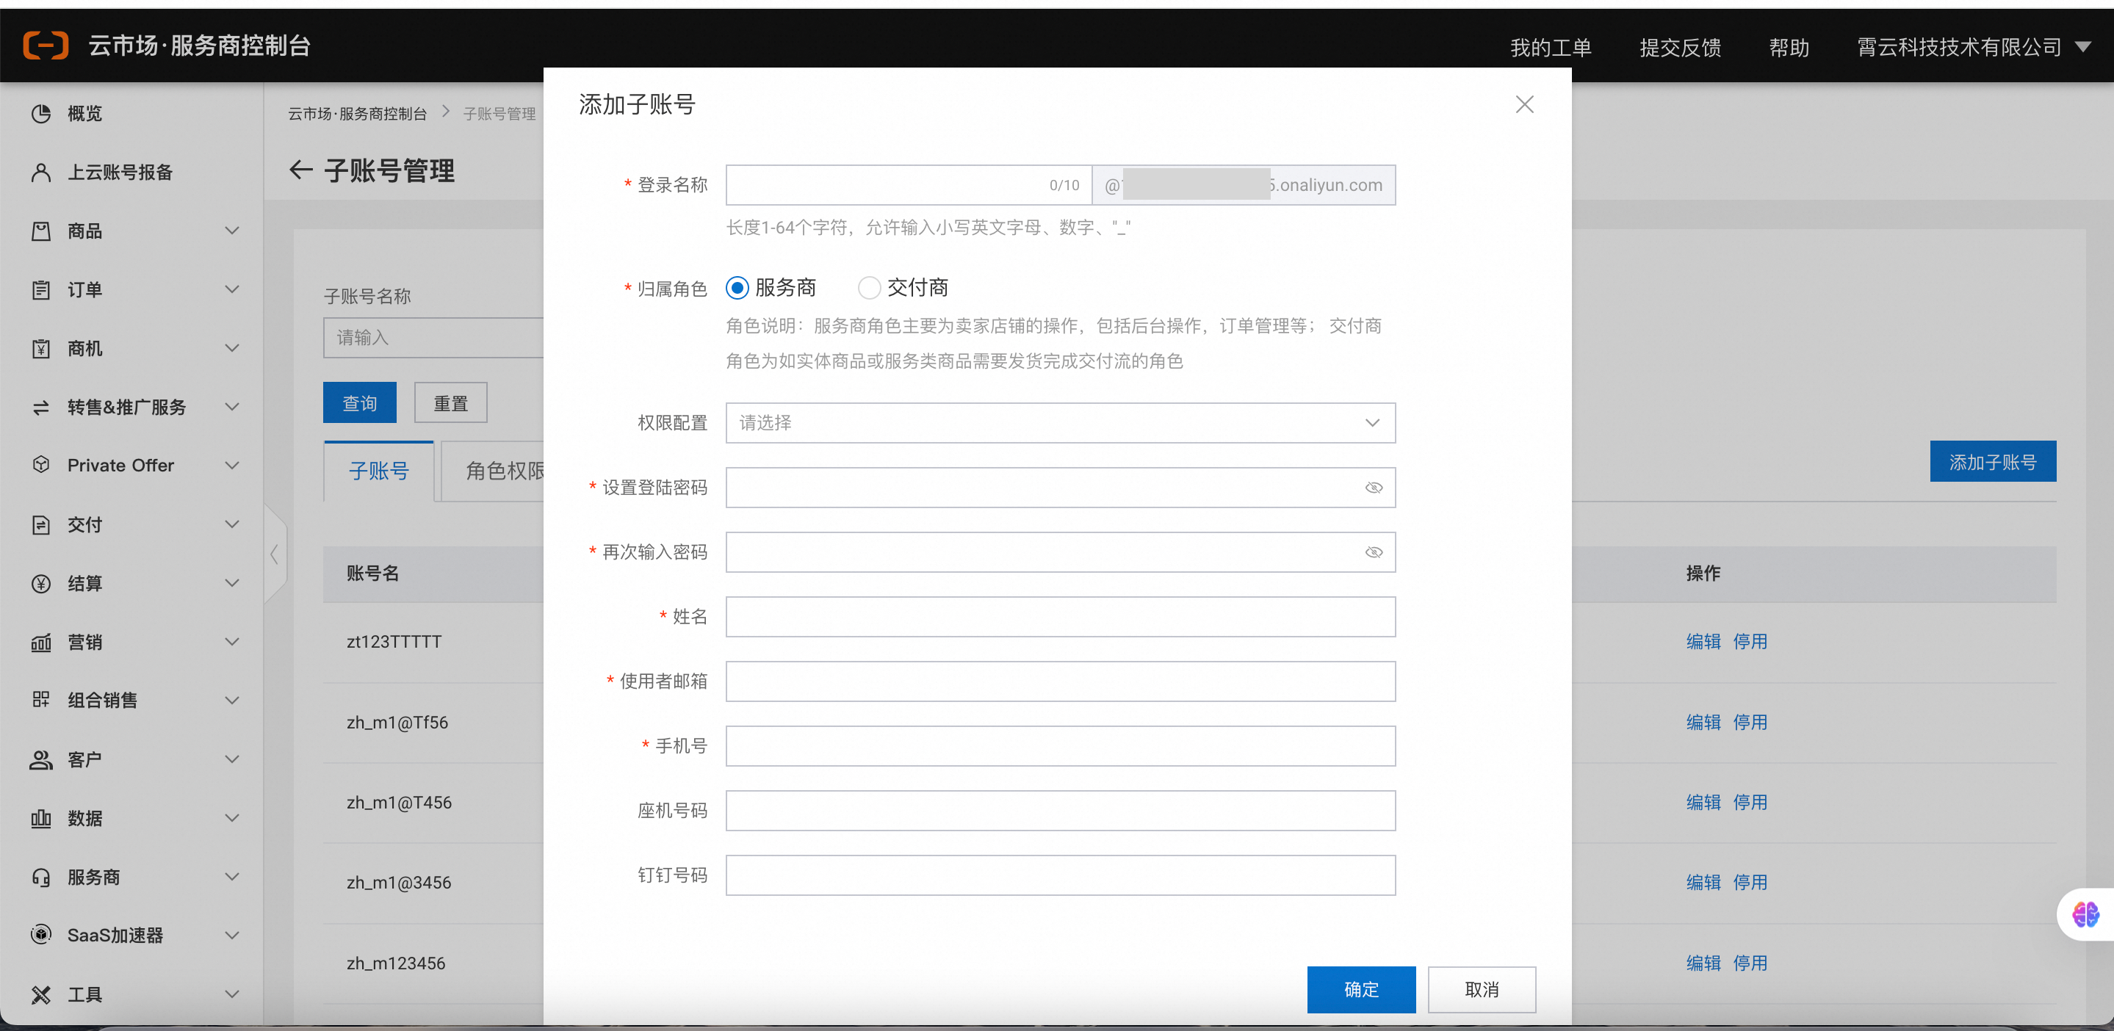Click the back arrow beside 子账号管理
The height and width of the screenshot is (1031, 2114).
tap(300, 170)
